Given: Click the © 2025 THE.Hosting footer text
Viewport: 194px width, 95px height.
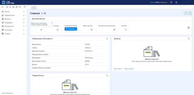Looking at the screenshot, I should (7, 93).
